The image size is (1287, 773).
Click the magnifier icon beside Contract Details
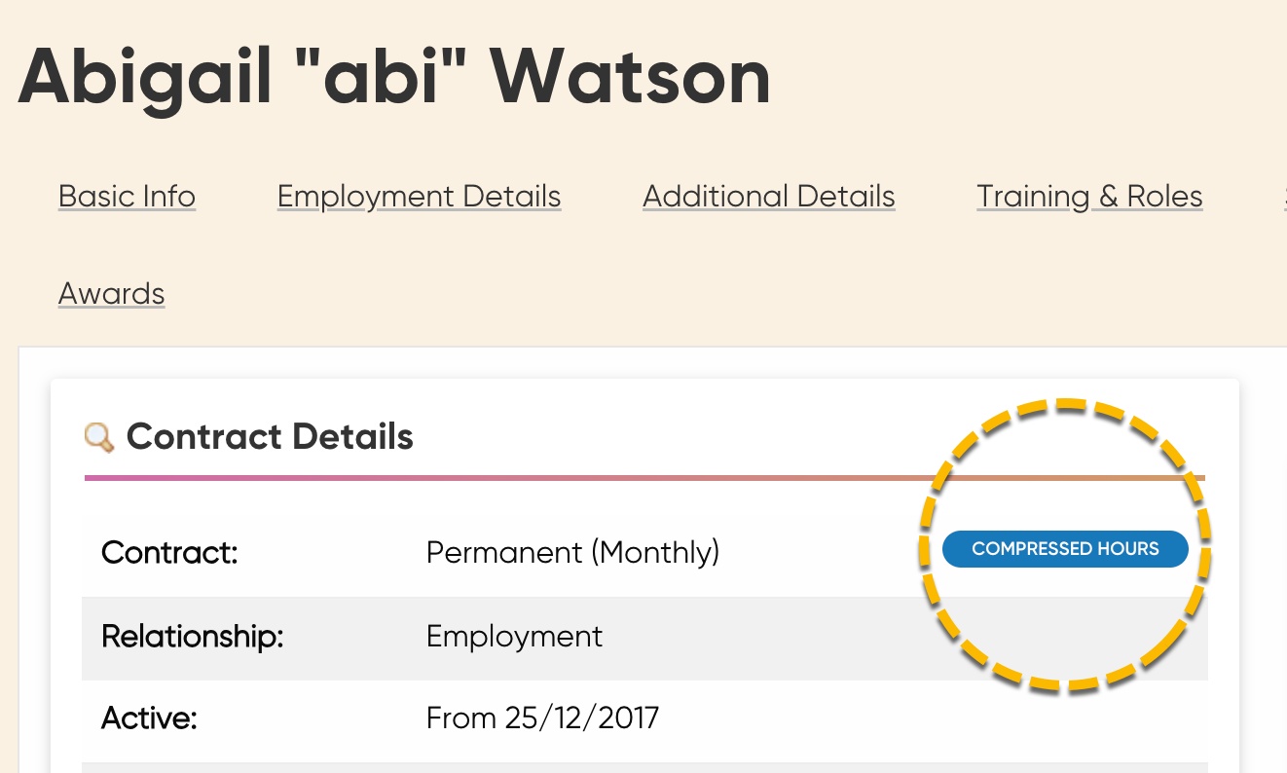(99, 437)
